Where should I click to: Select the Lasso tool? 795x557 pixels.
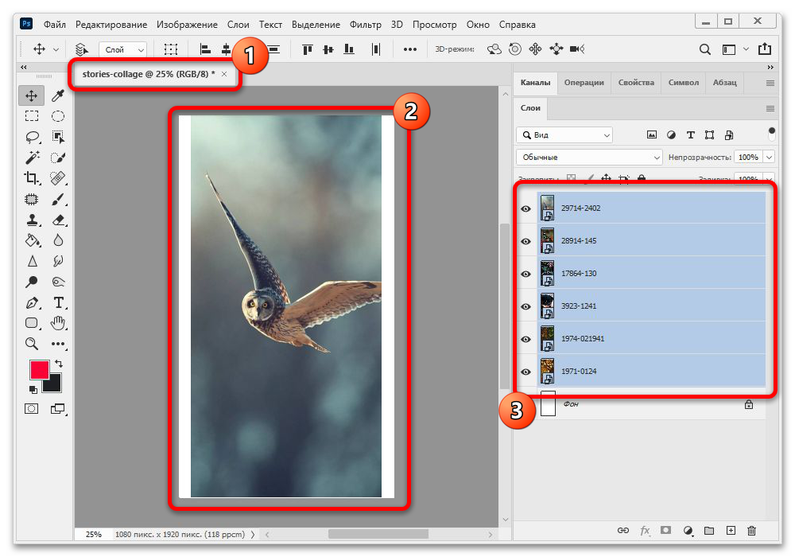pyautogui.click(x=32, y=137)
